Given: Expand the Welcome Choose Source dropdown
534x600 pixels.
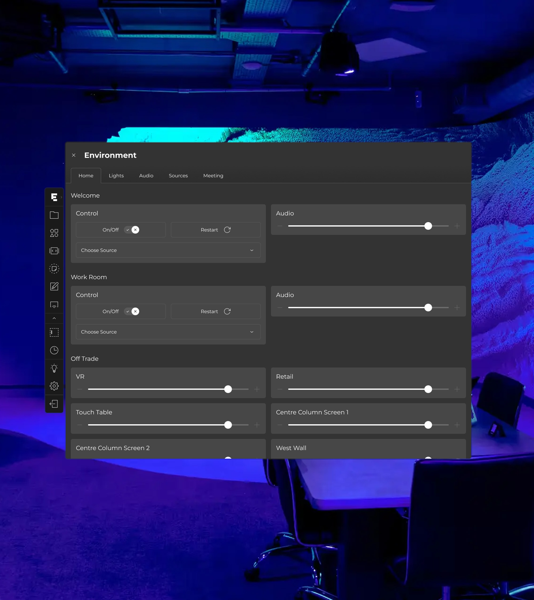Looking at the screenshot, I should pyautogui.click(x=168, y=250).
